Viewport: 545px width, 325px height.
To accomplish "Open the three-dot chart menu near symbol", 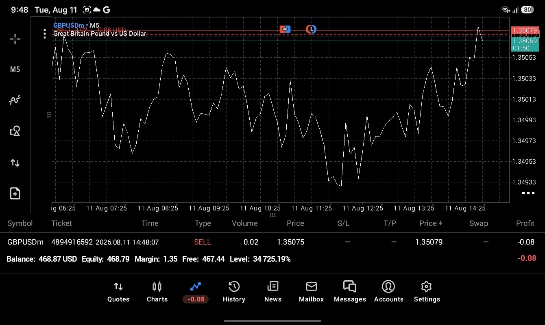I will [45, 34].
